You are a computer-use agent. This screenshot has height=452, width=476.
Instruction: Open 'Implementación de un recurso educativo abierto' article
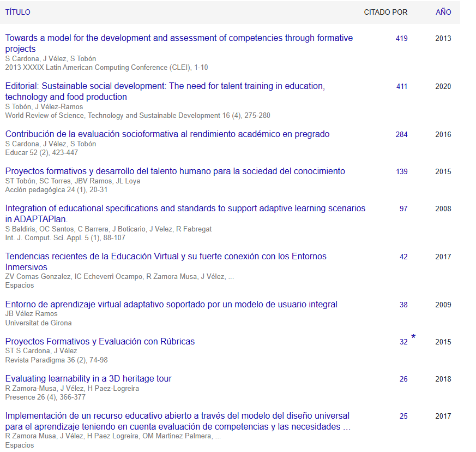click(x=177, y=416)
